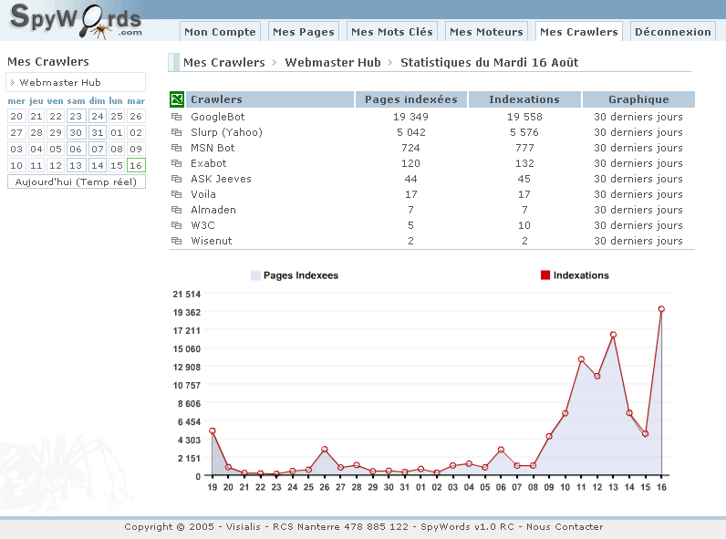The image size is (726, 539).
Task: Click GoogleBot indexations value 19 558
Action: pyautogui.click(x=524, y=117)
